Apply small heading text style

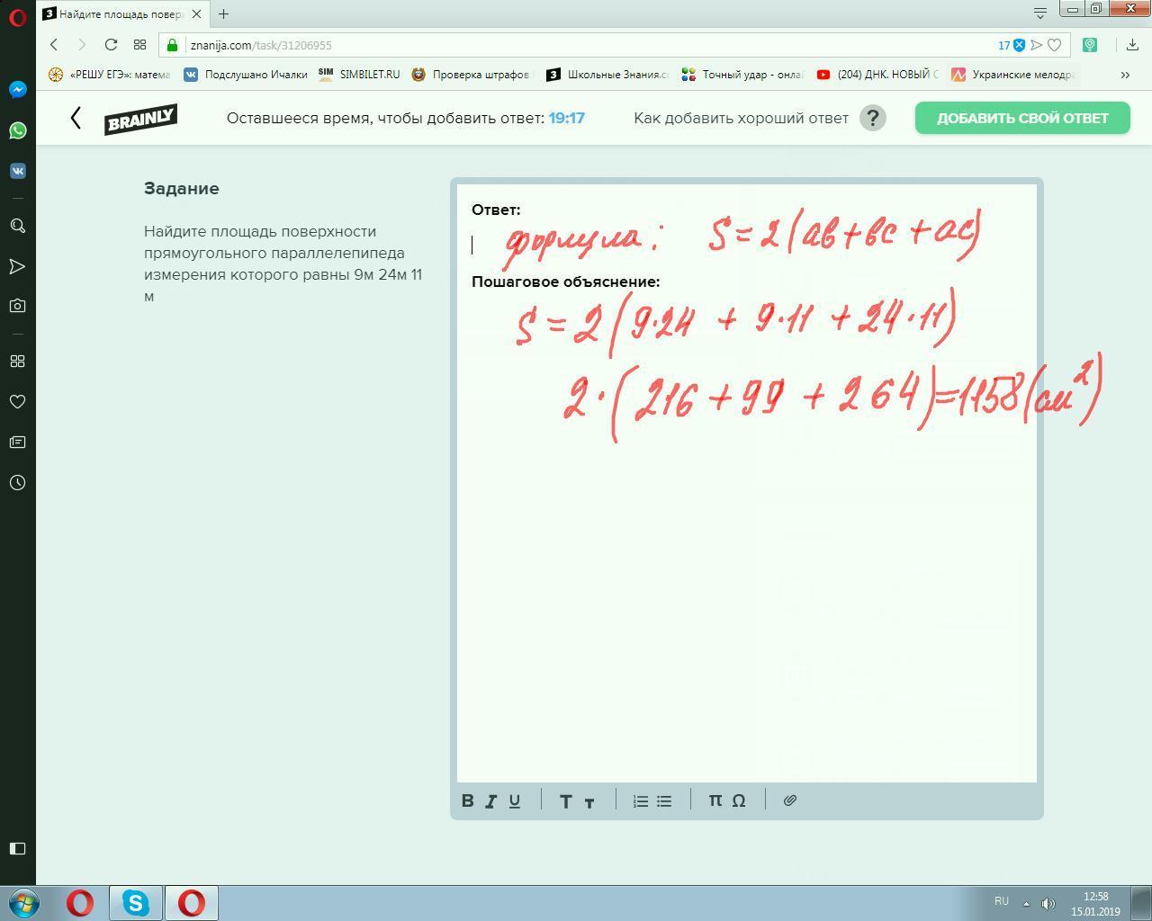(589, 802)
